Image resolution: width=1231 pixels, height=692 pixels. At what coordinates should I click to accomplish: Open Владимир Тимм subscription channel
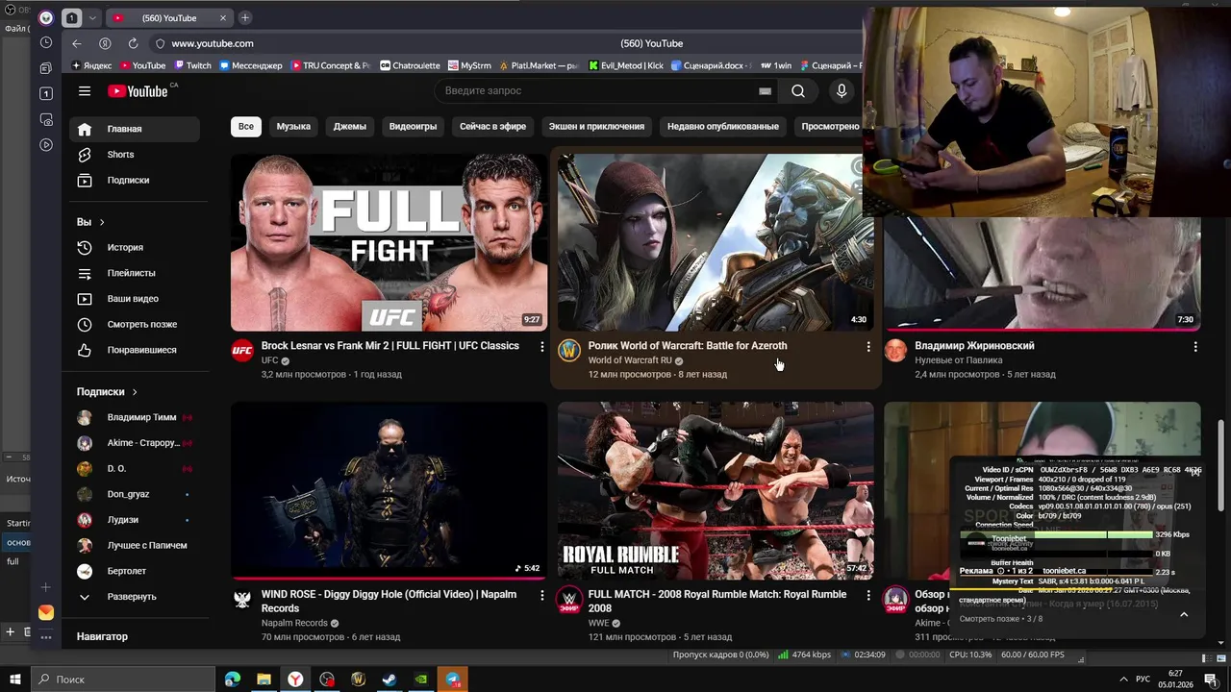click(135, 418)
